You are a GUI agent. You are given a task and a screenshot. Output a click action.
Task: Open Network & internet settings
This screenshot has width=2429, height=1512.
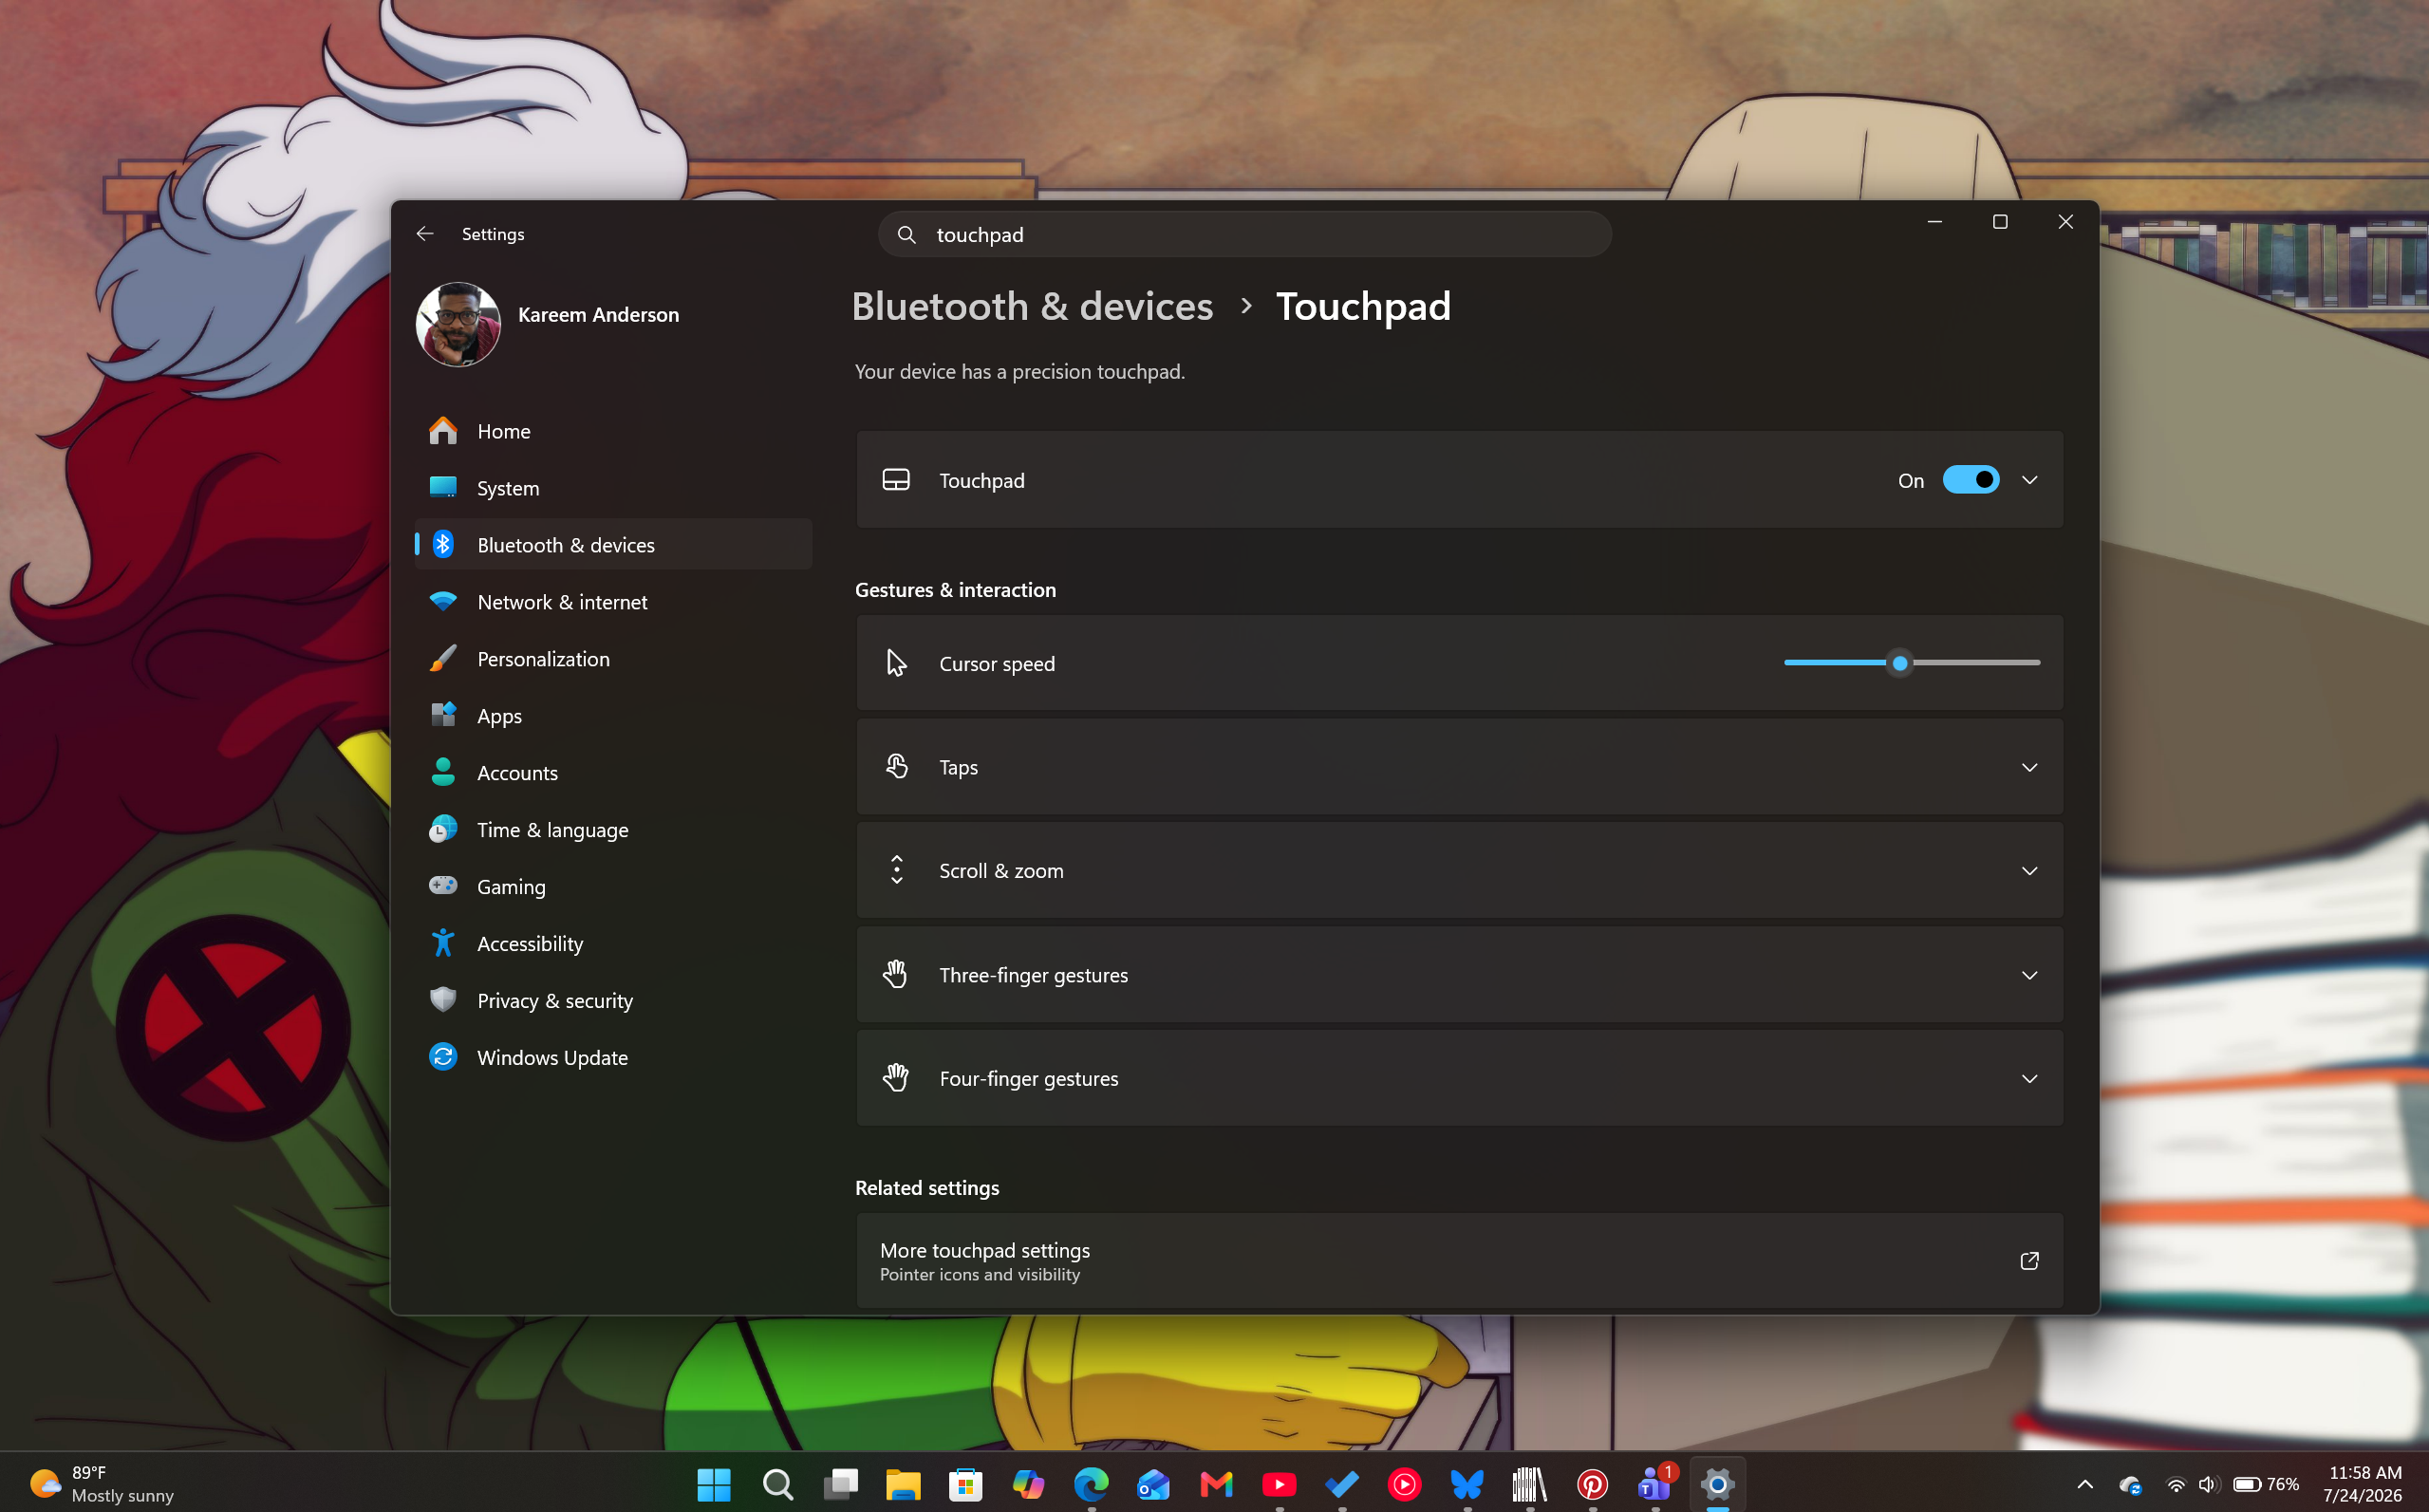tap(613, 602)
